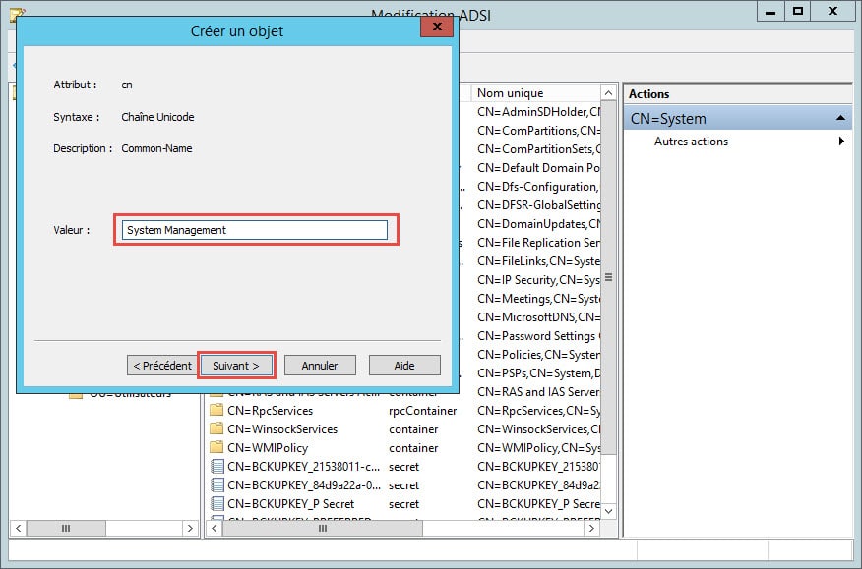Cancel with the Annuler button

pos(320,366)
